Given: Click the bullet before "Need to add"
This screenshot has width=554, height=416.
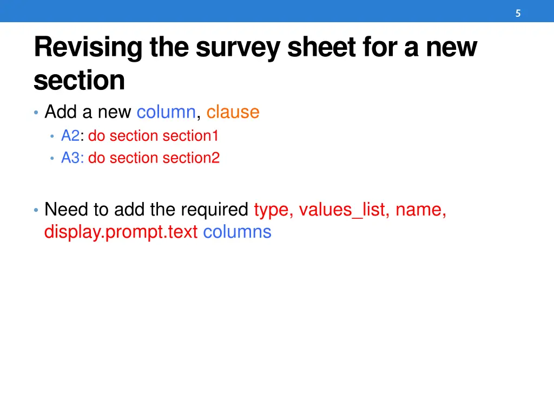Looking at the screenshot, I should click(36, 210).
